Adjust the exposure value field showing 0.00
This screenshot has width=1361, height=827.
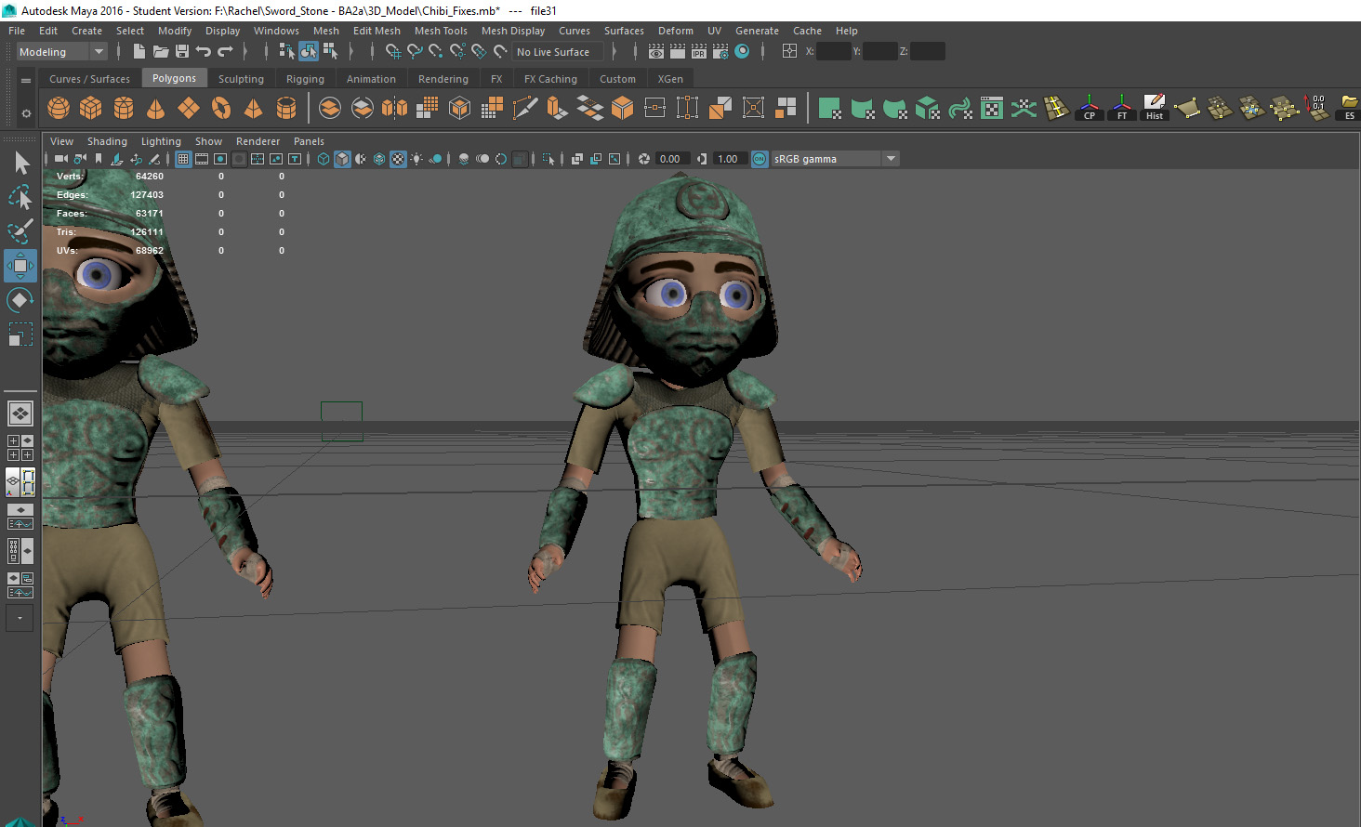tap(671, 158)
